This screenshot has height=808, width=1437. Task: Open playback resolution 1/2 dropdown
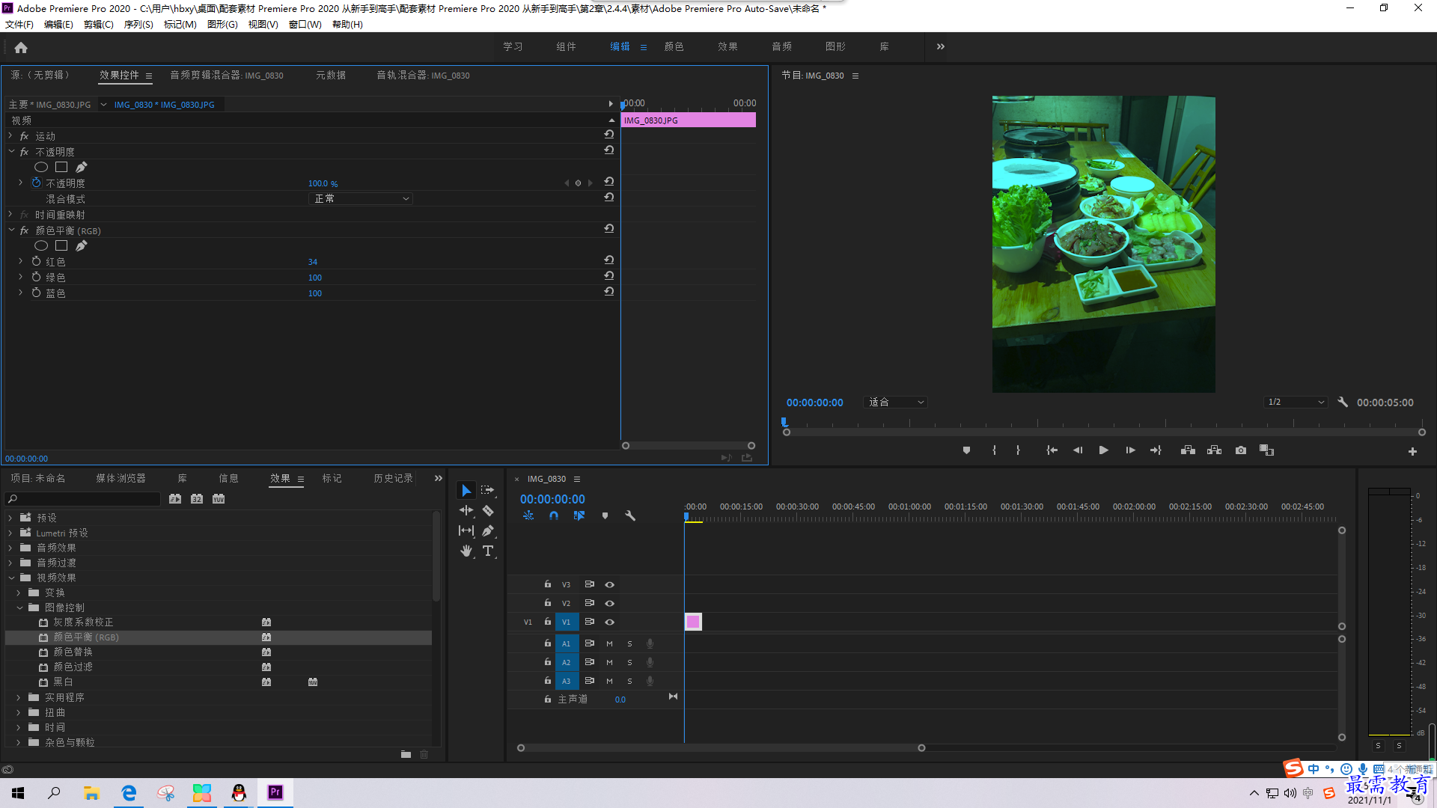[1296, 402]
